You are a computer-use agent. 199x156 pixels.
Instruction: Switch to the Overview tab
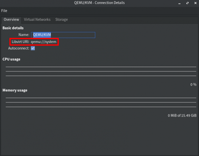tap(11, 19)
